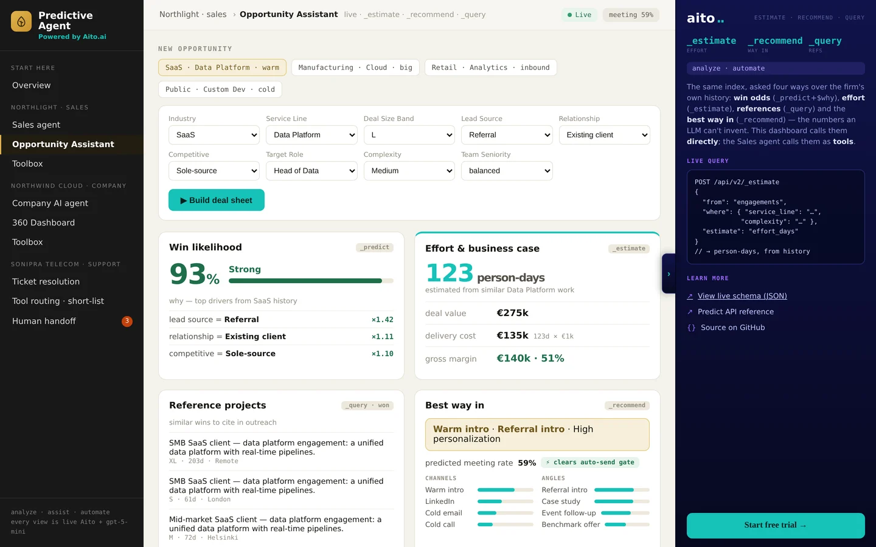
Task: Click the LinkedIn channel bar
Action: coord(506,501)
